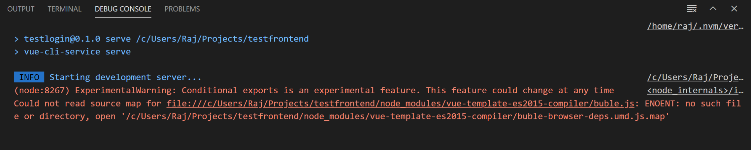
Task: Select the buble-browser-deps.umd.js.map path text
Action: coord(395,116)
